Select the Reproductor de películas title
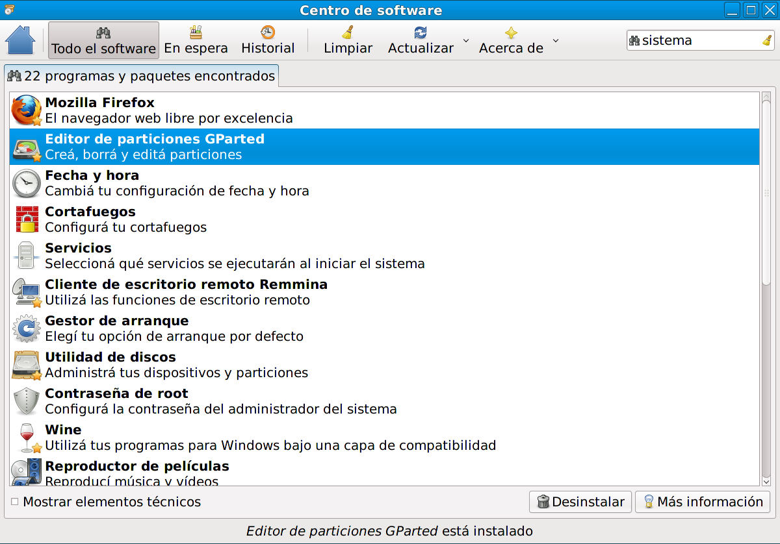This screenshot has height=544, width=780. point(137,466)
